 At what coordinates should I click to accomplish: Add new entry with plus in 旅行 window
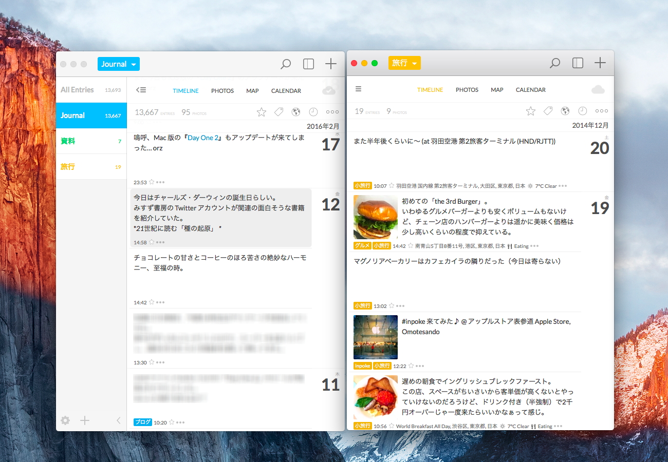(600, 63)
